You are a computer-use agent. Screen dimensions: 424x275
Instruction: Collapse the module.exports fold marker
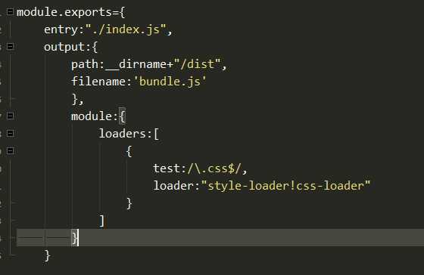coord(10,11)
